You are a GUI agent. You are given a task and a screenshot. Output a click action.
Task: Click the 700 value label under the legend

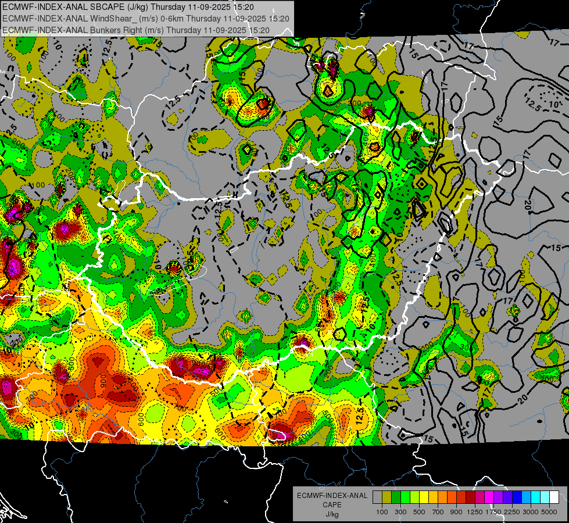tap(438, 512)
